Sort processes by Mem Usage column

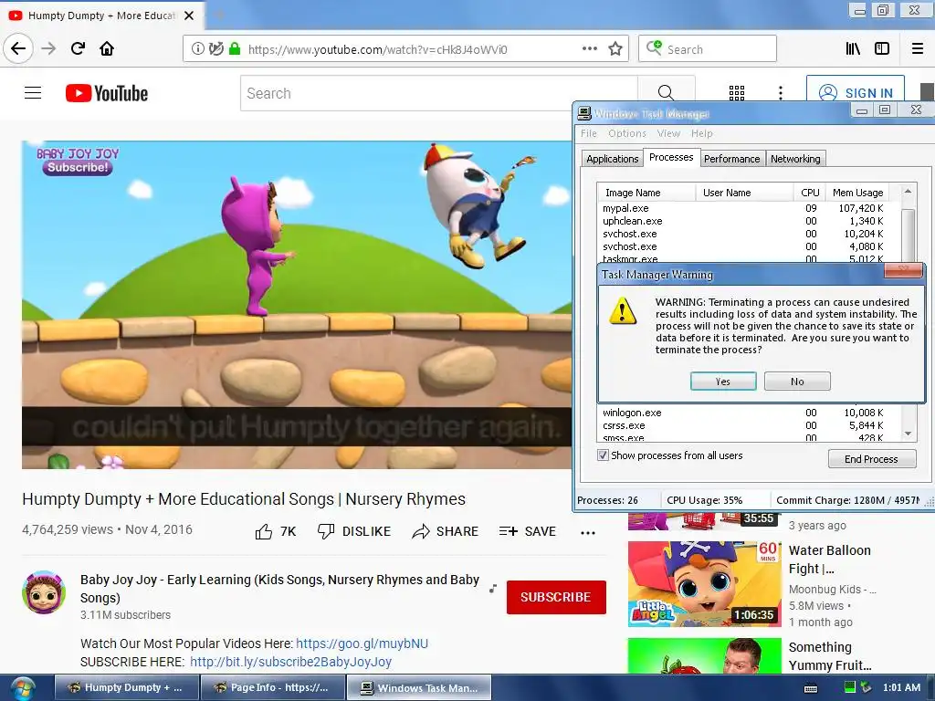[x=857, y=193]
